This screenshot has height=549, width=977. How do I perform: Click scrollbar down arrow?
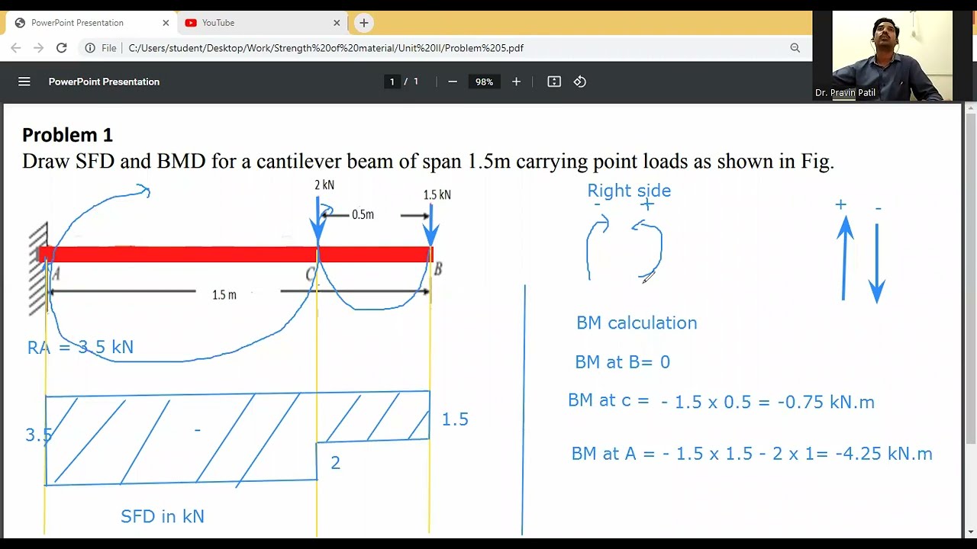tap(971, 531)
